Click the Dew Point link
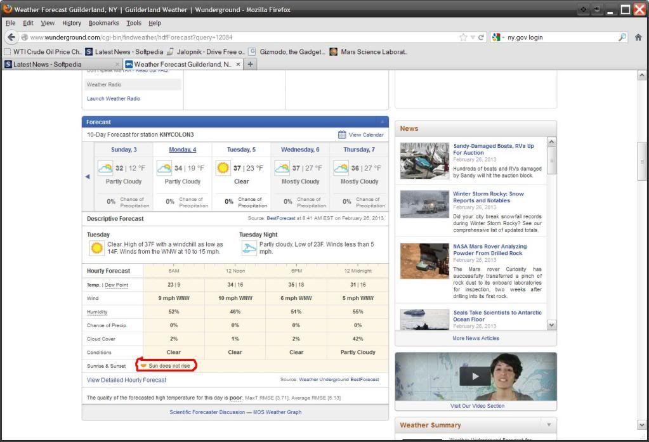This screenshot has height=442, width=649. pyautogui.click(x=116, y=285)
